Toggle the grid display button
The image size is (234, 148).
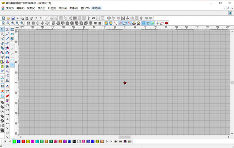[x=144, y=23]
